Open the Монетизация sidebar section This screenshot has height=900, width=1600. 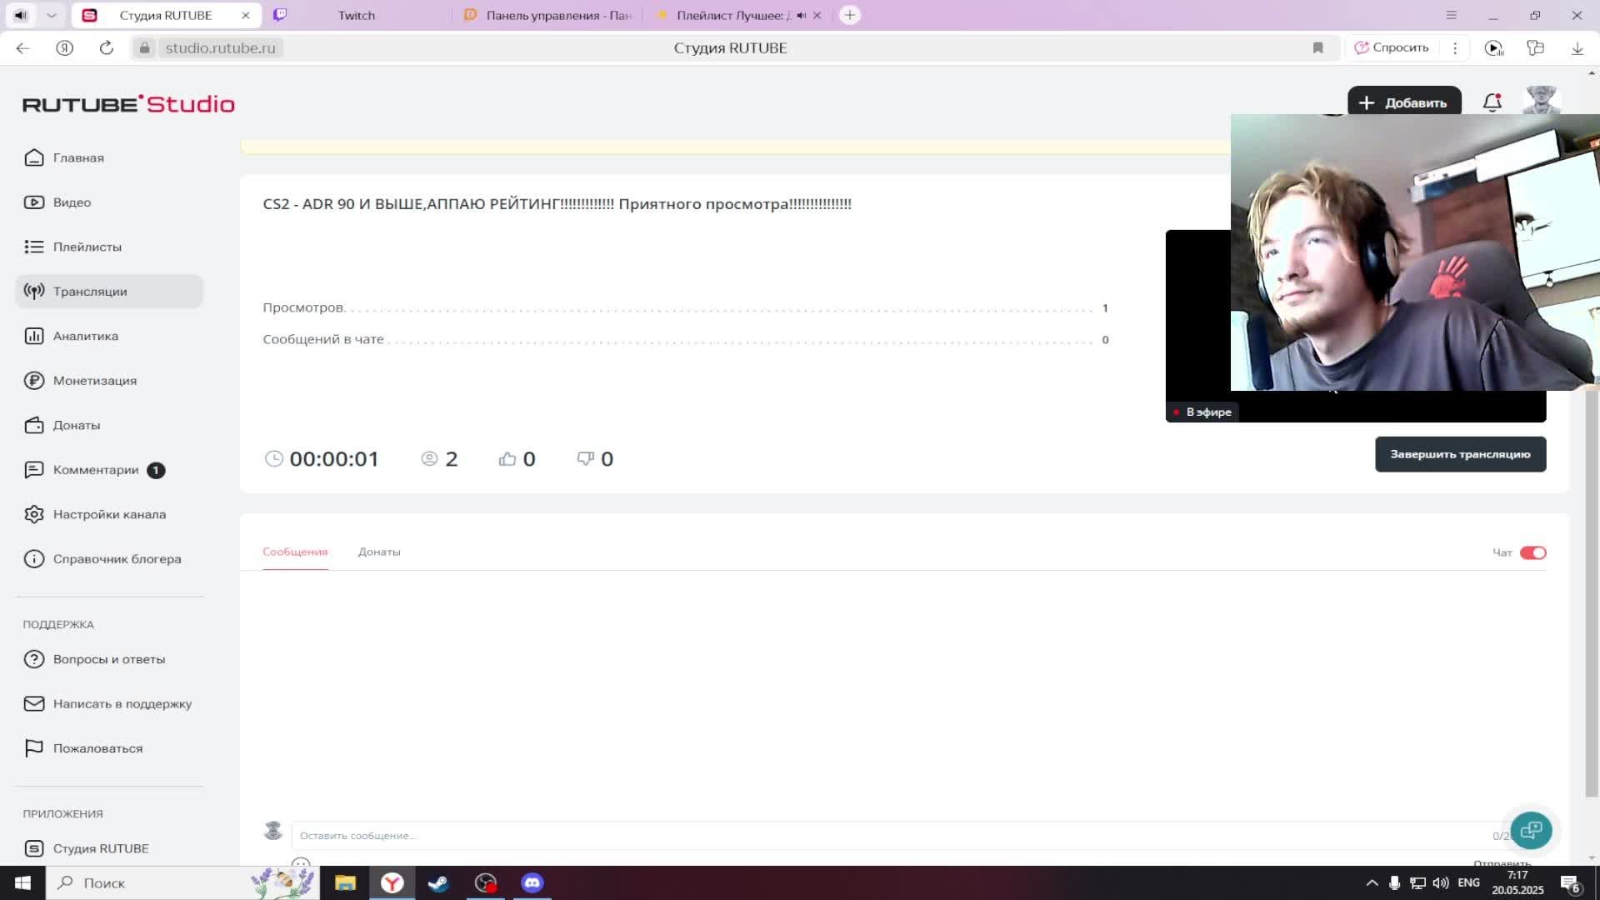coord(94,381)
